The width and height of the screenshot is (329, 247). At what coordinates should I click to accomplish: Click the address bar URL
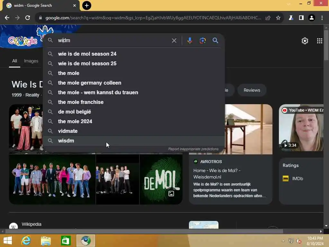[153, 18]
